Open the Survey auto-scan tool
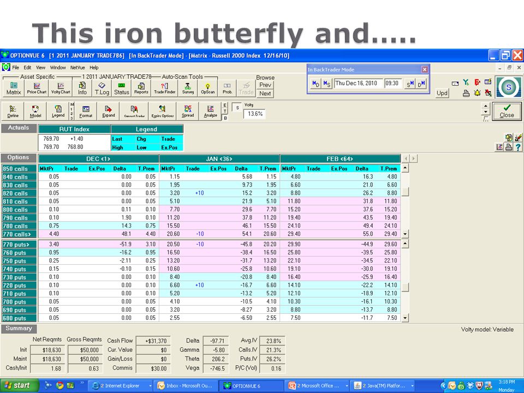Screen dimensions: 524x393 click(188, 88)
